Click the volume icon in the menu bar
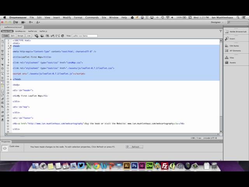This screenshot has height=187, width=249. 172,18
